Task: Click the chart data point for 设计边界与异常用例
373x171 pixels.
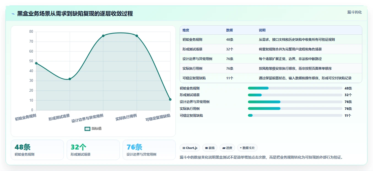Action: [103, 36]
